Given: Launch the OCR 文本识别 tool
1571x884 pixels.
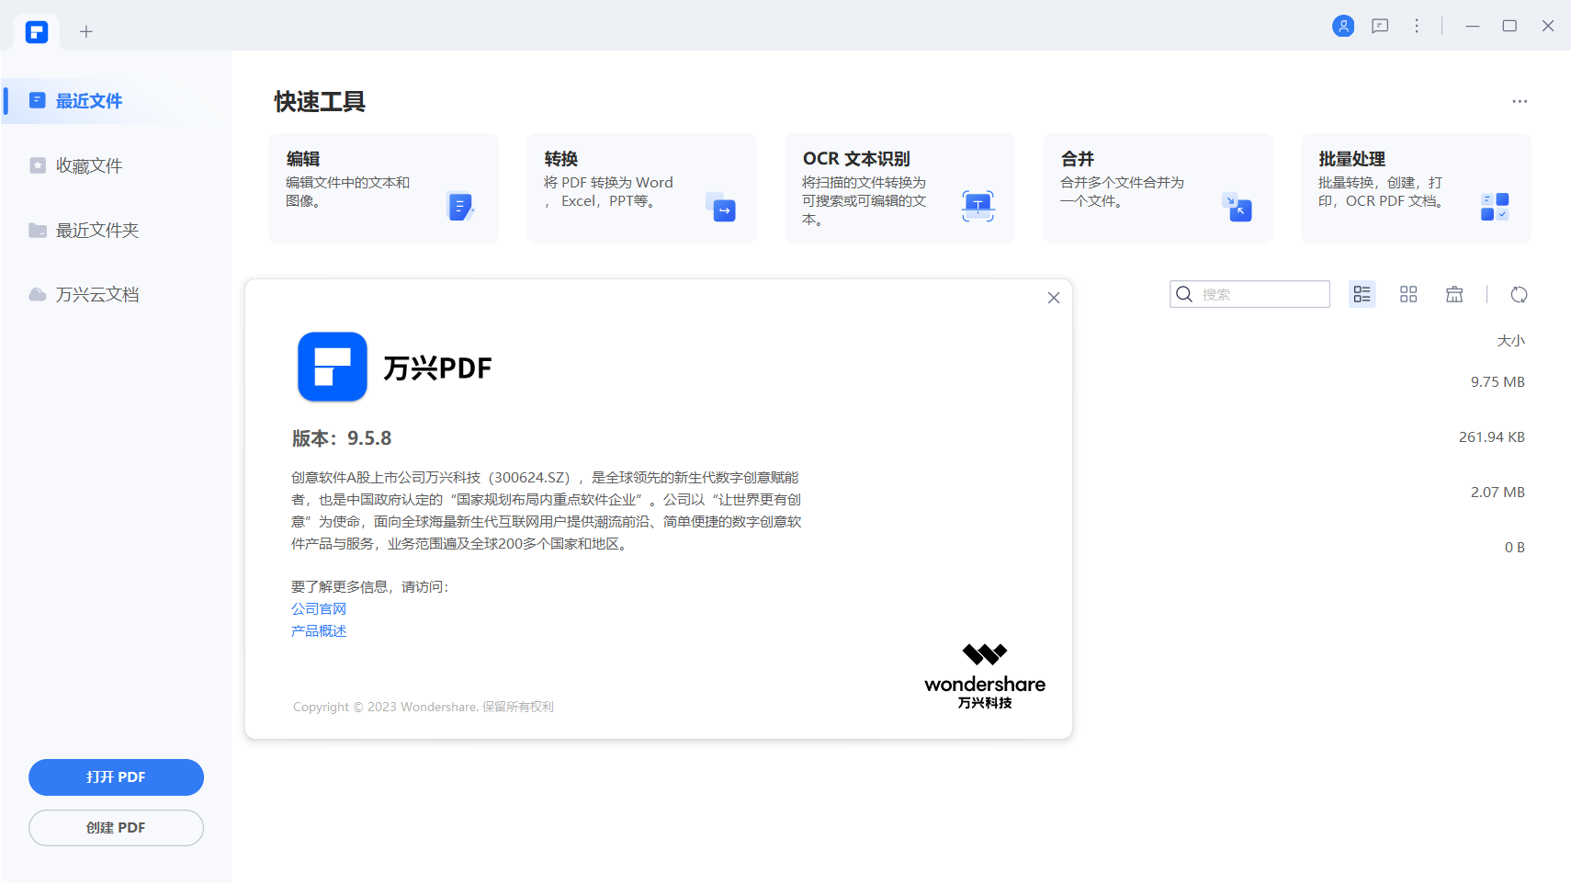Looking at the screenshot, I should (899, 188).
